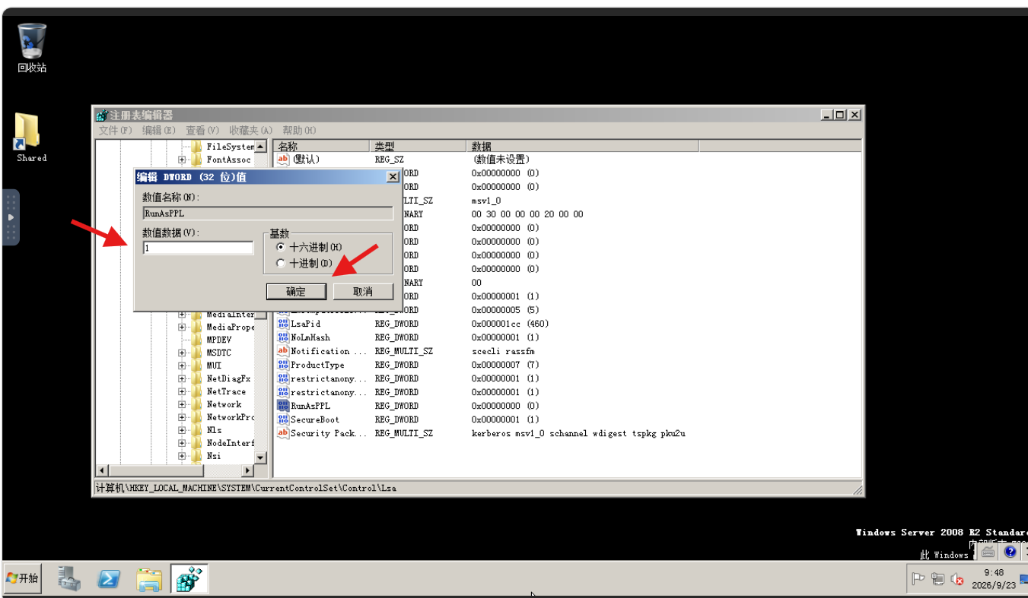Screen dimensions: 1028x598
Task: Open the 收藏夹 menu
Action: (x=250, y=131)
